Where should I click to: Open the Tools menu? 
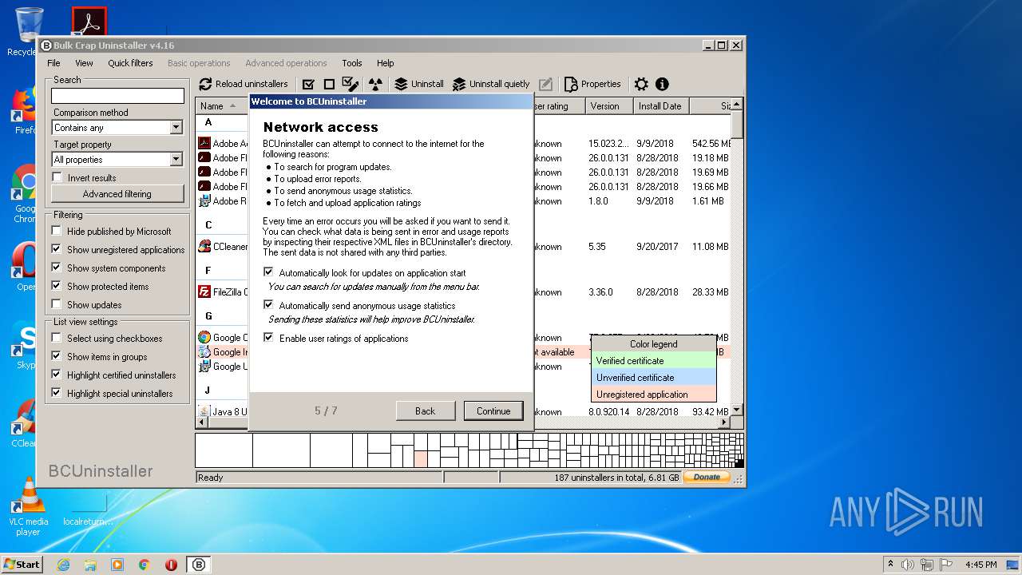coord(352,63)
